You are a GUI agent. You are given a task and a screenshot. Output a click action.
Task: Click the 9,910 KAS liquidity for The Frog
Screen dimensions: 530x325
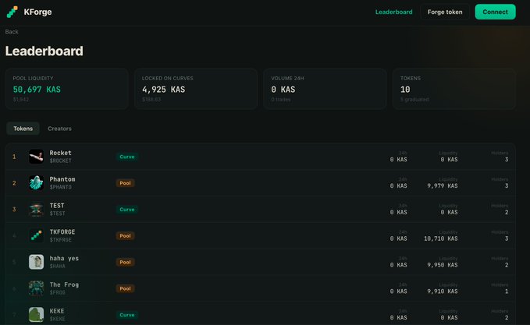tap(443, 291)
